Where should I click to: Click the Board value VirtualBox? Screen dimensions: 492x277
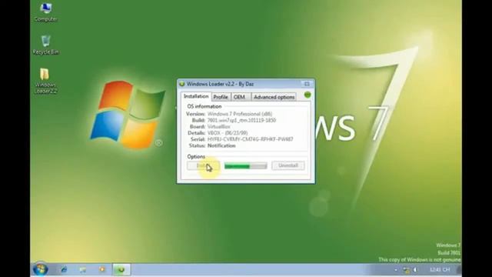218,126
